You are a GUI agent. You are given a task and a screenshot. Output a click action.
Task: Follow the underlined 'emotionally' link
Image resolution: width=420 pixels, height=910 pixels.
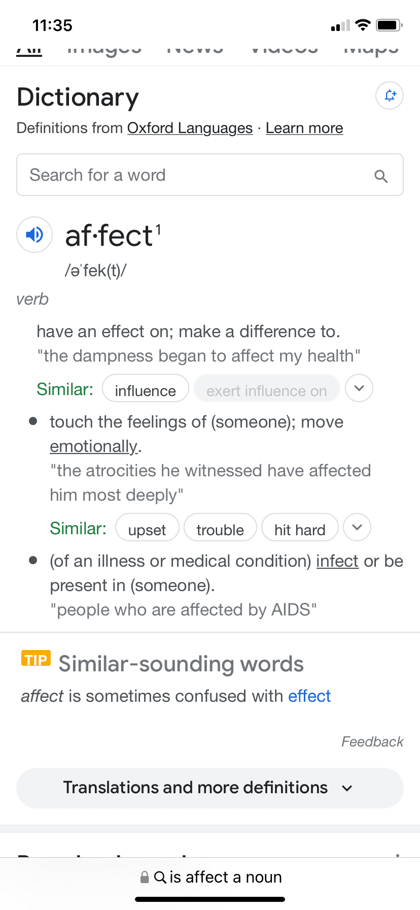pos(94,446)
